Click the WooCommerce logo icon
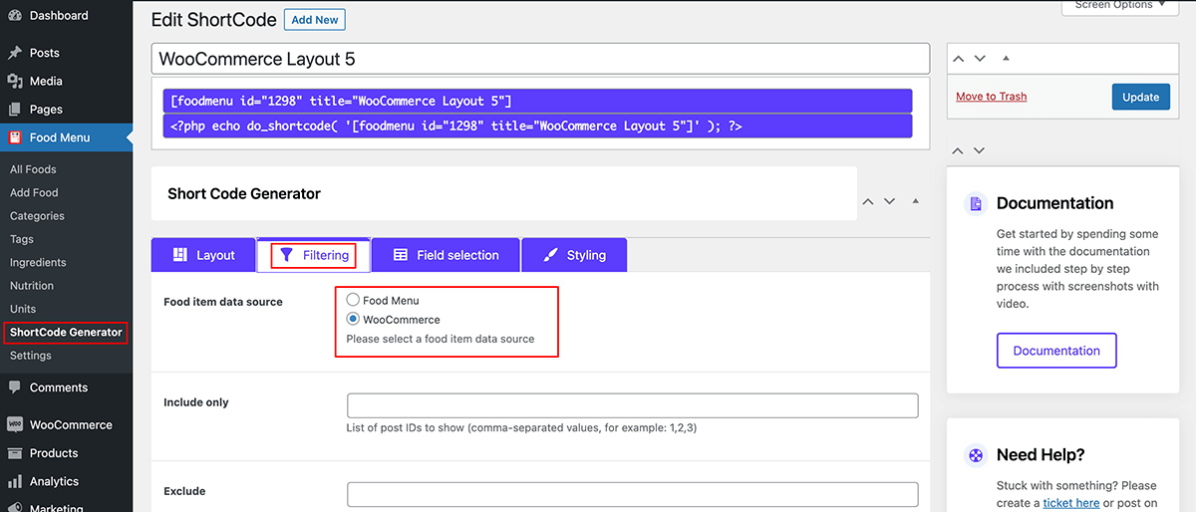 coord(15,424)
